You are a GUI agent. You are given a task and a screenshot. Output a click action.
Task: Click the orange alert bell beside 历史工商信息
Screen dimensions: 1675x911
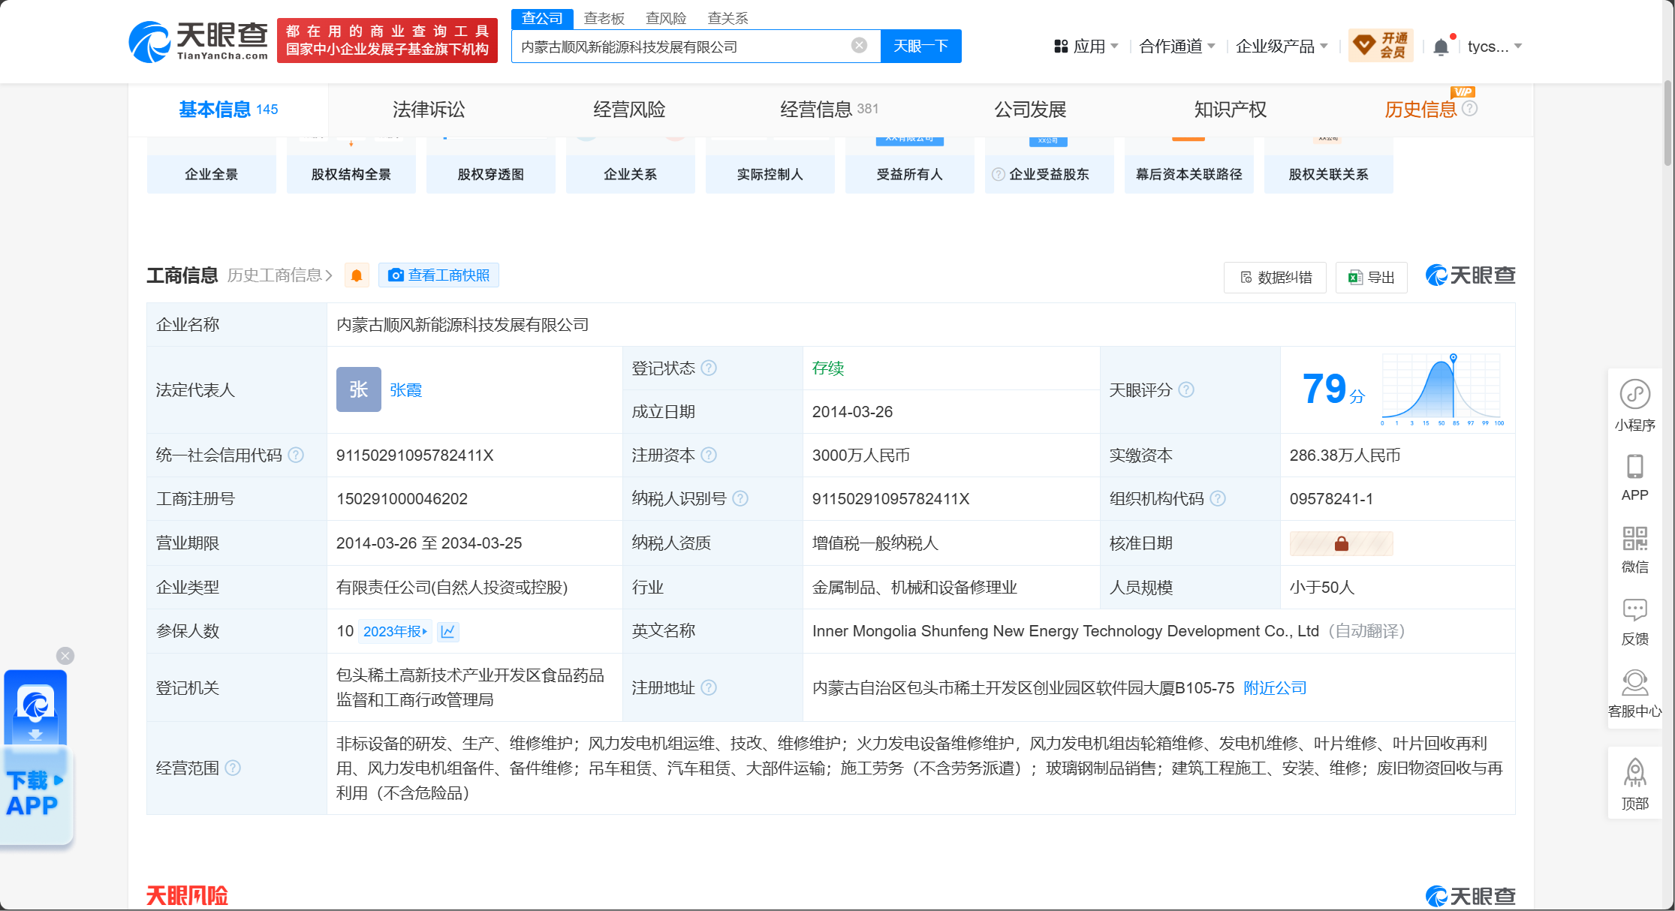357,275
